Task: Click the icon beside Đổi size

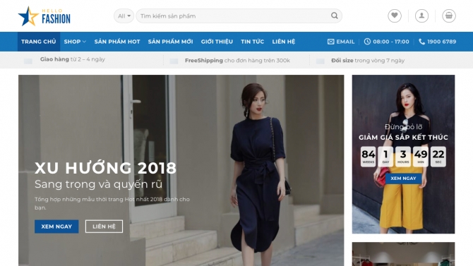Action: coord(320,61)
